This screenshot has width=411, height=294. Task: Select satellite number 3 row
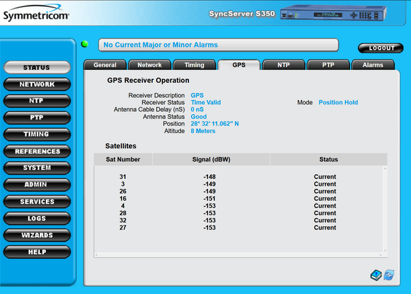point(238,184)
